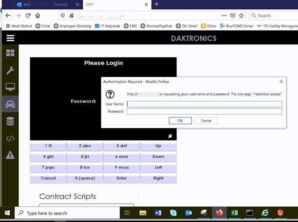The height and width of the screenshot is (222, 298).
Task: Open the Most Visited bookmarks folder
Action: (19, 26)
